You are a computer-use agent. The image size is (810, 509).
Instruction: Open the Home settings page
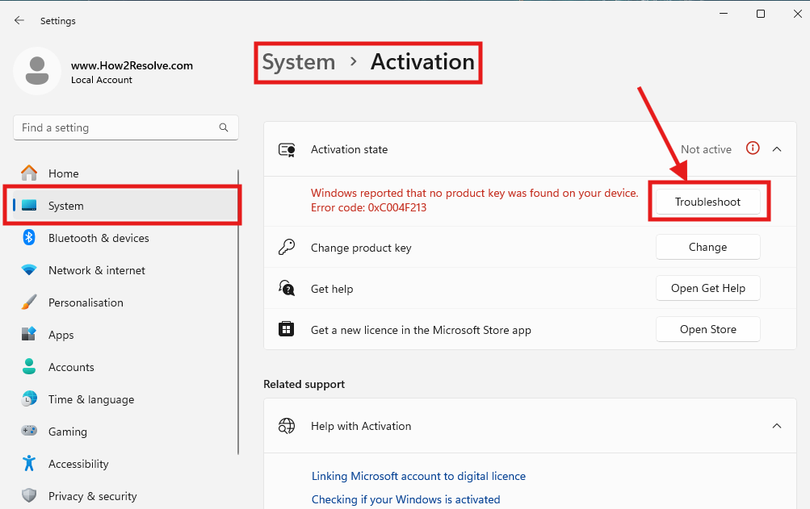point(124,173)
